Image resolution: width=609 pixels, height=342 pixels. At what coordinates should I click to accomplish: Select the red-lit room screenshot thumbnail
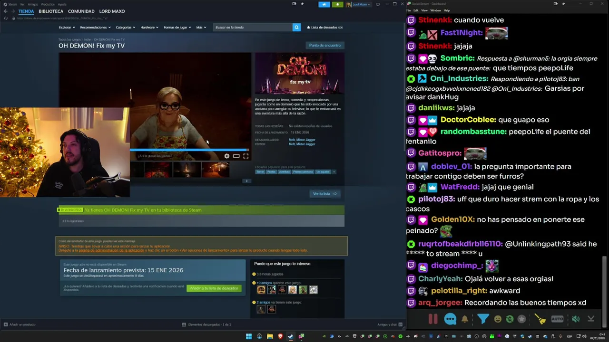click(158, 170)
